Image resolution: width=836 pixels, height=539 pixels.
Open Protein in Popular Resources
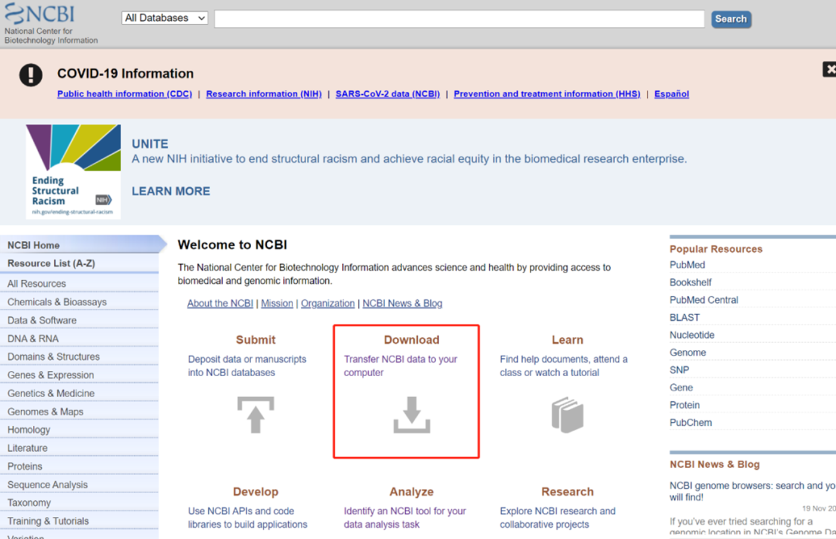[x=684, y=405]
